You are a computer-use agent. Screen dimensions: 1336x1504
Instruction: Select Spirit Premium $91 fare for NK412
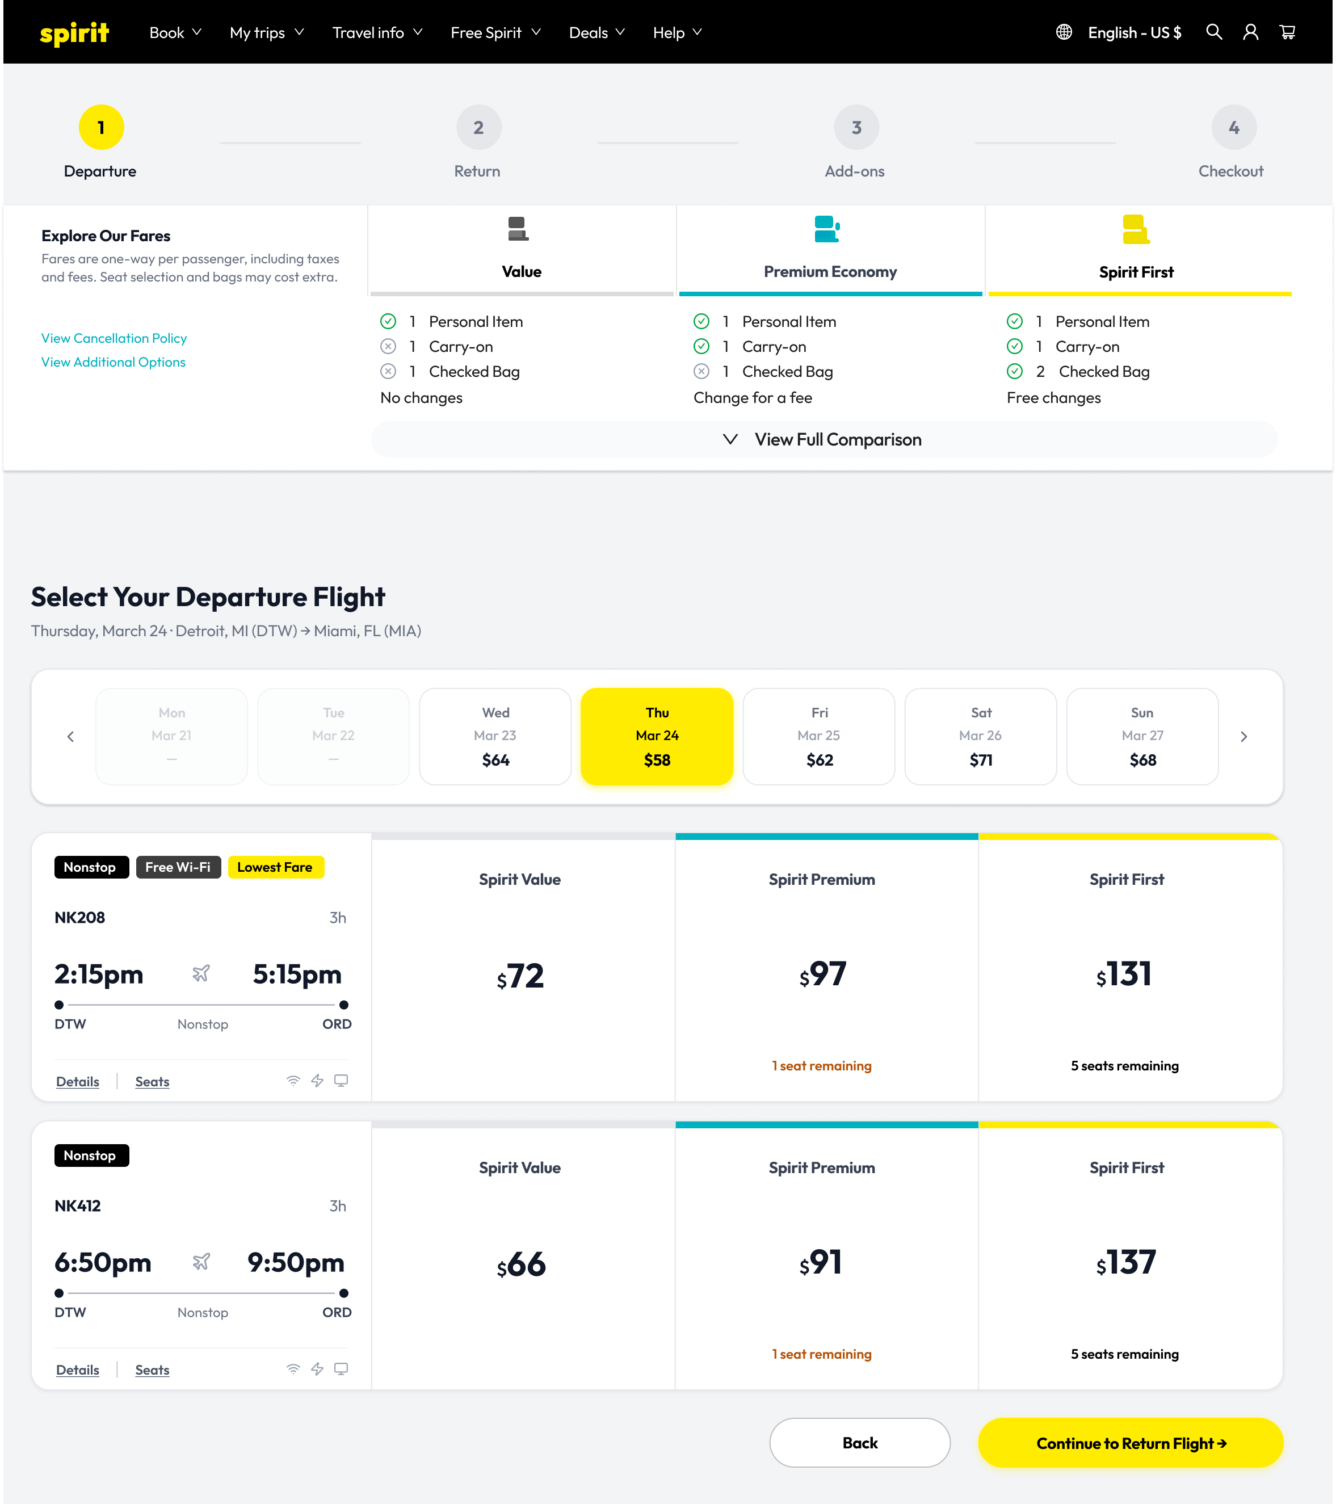pyautogui.click(x=827, y=1257)
